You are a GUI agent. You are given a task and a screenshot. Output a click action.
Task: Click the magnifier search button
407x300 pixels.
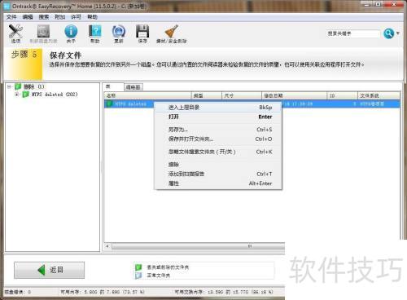pos(388,33)
